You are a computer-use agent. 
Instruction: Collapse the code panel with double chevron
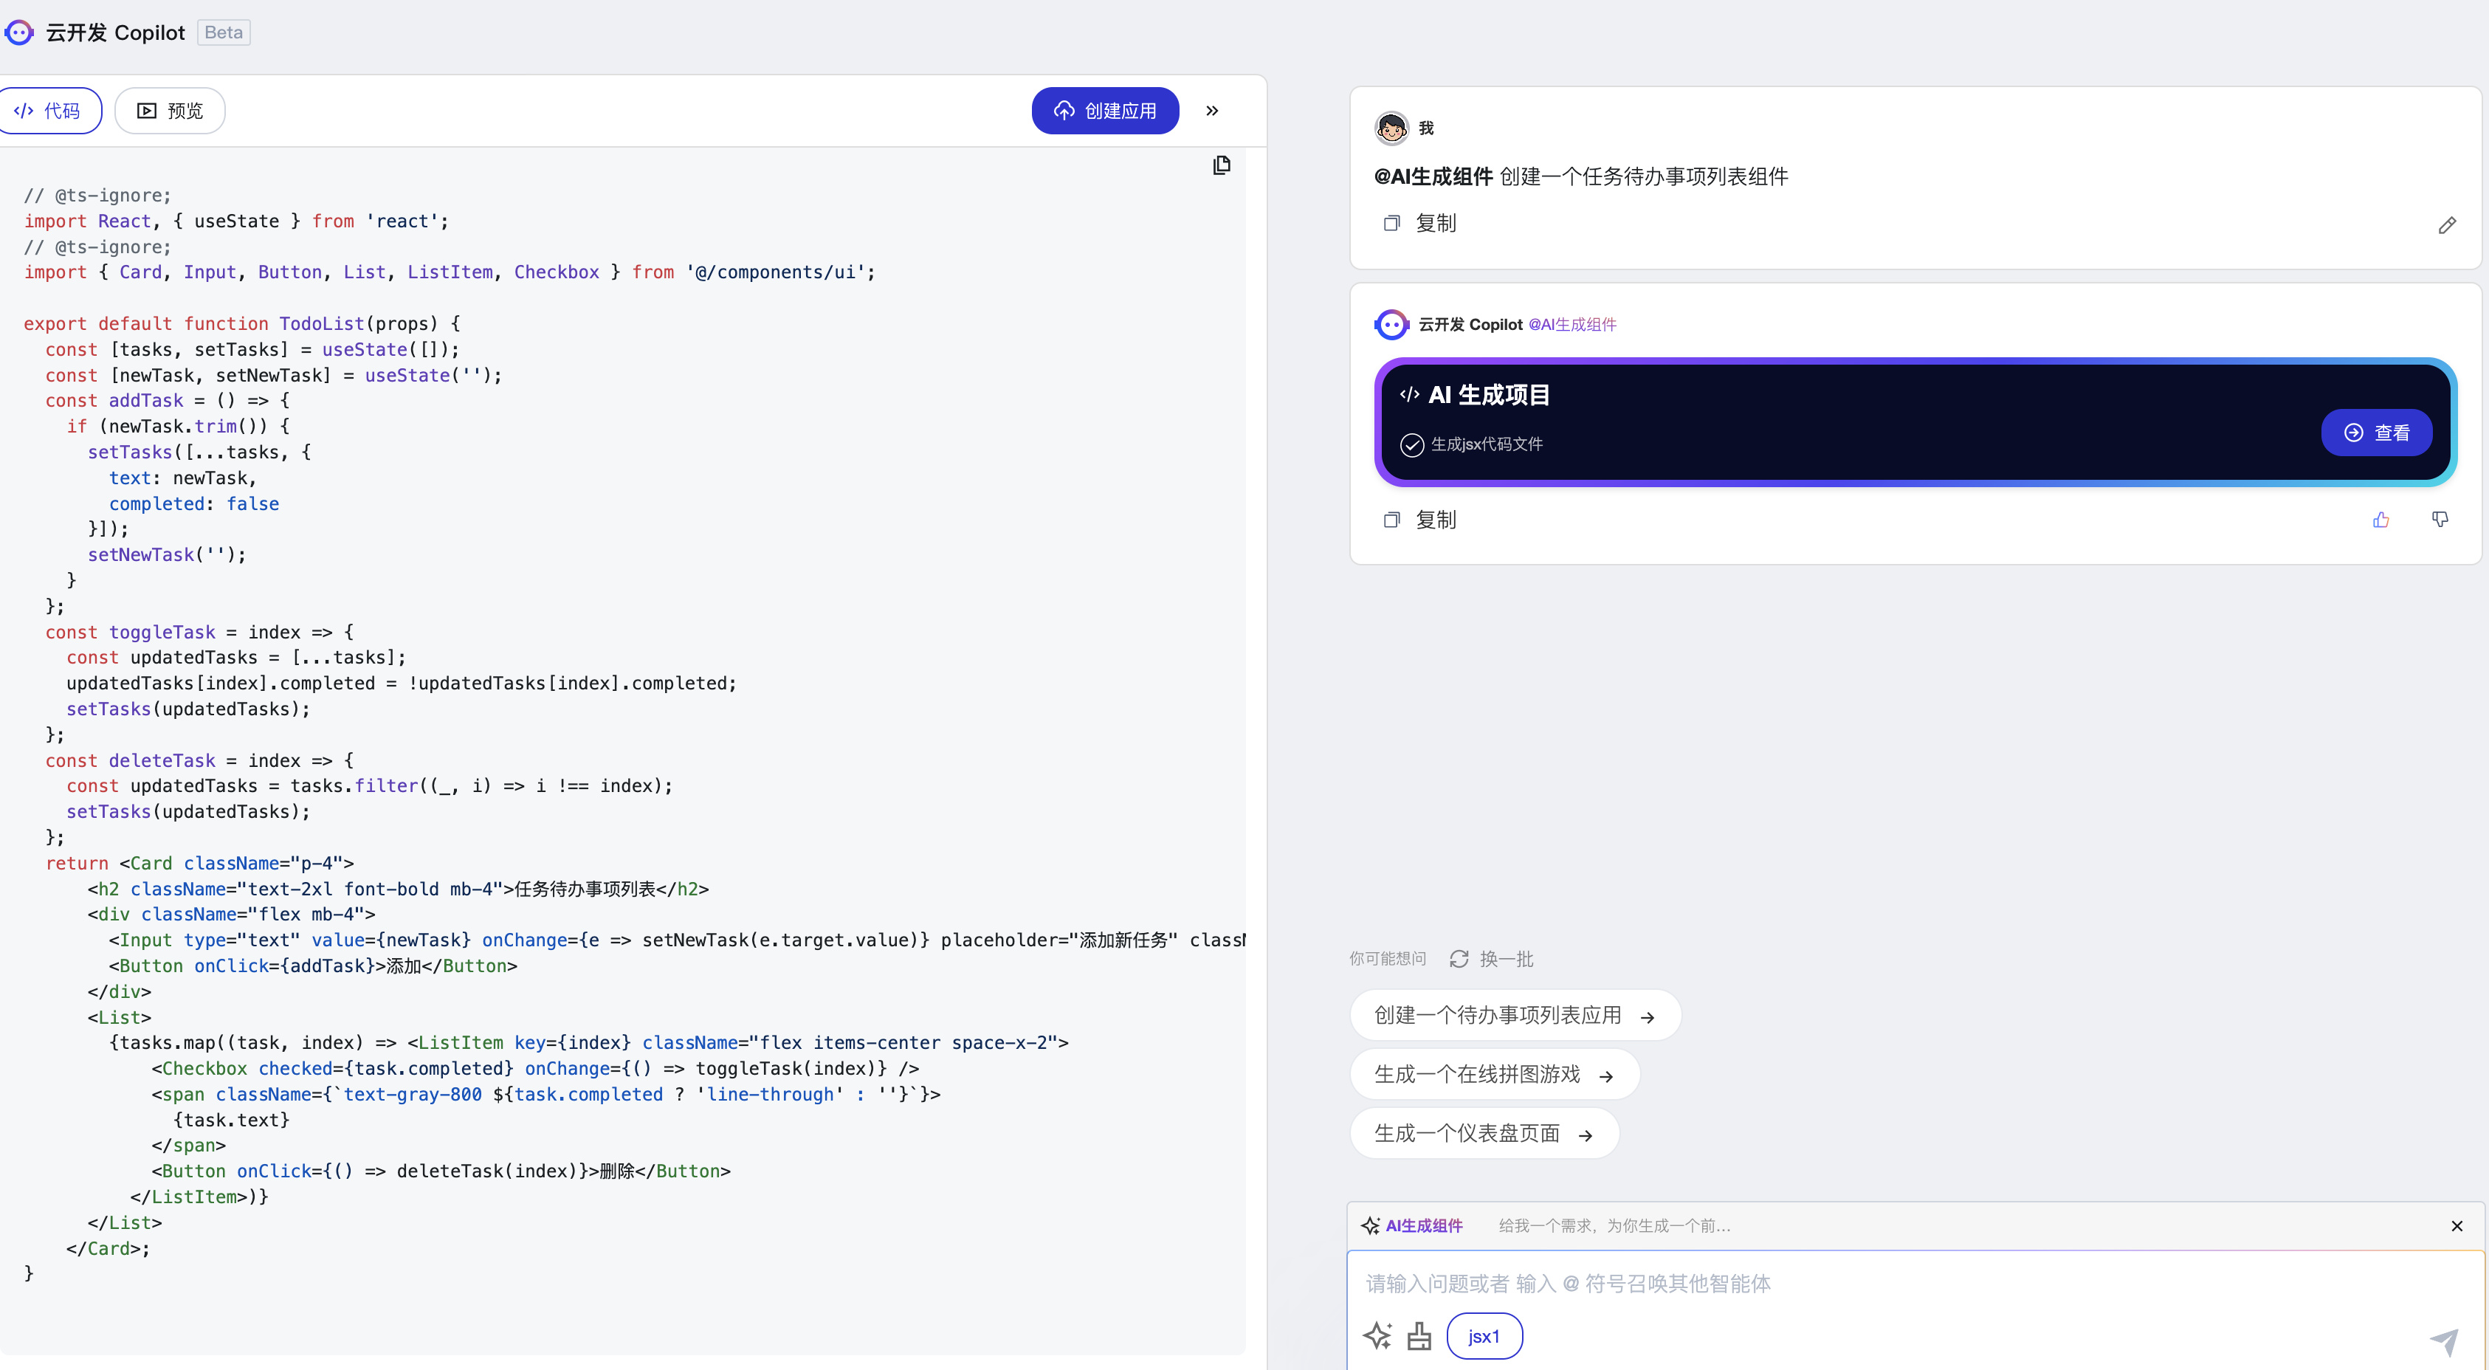[1211, 111]
